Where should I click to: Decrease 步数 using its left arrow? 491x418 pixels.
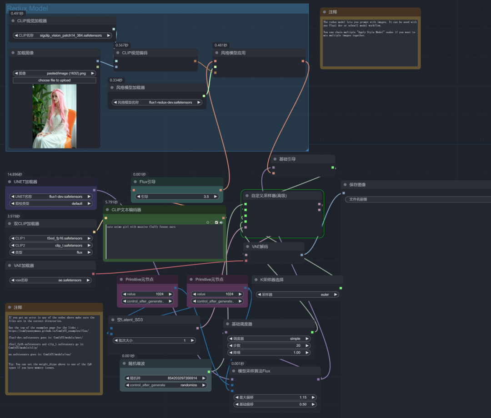pyautogui.click(x=231, y=345)
